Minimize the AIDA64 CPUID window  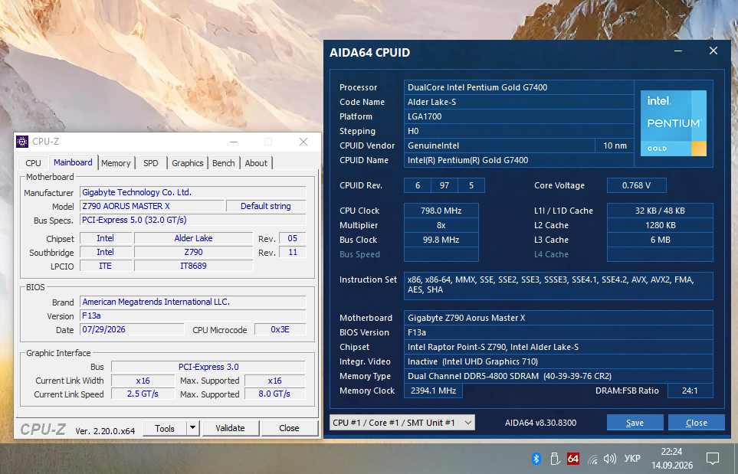(678, 51)
